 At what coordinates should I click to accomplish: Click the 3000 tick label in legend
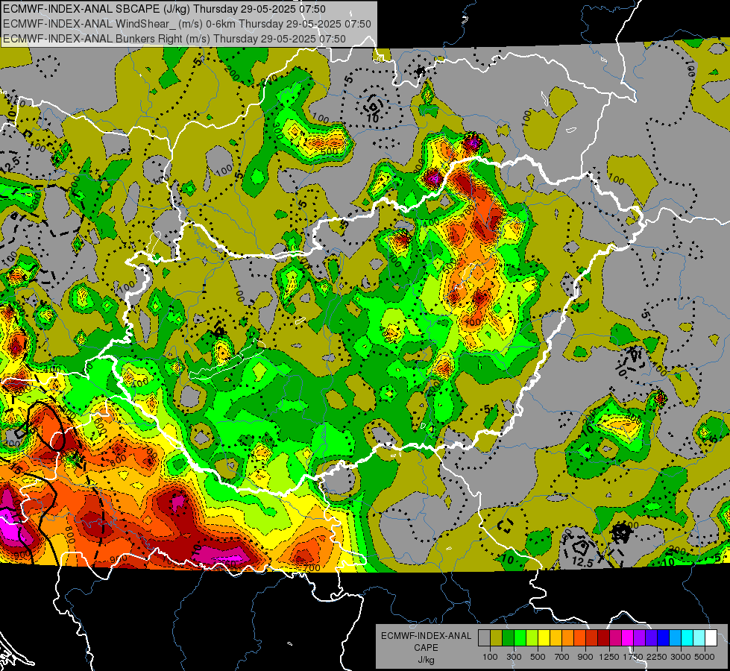pos(680,657)
